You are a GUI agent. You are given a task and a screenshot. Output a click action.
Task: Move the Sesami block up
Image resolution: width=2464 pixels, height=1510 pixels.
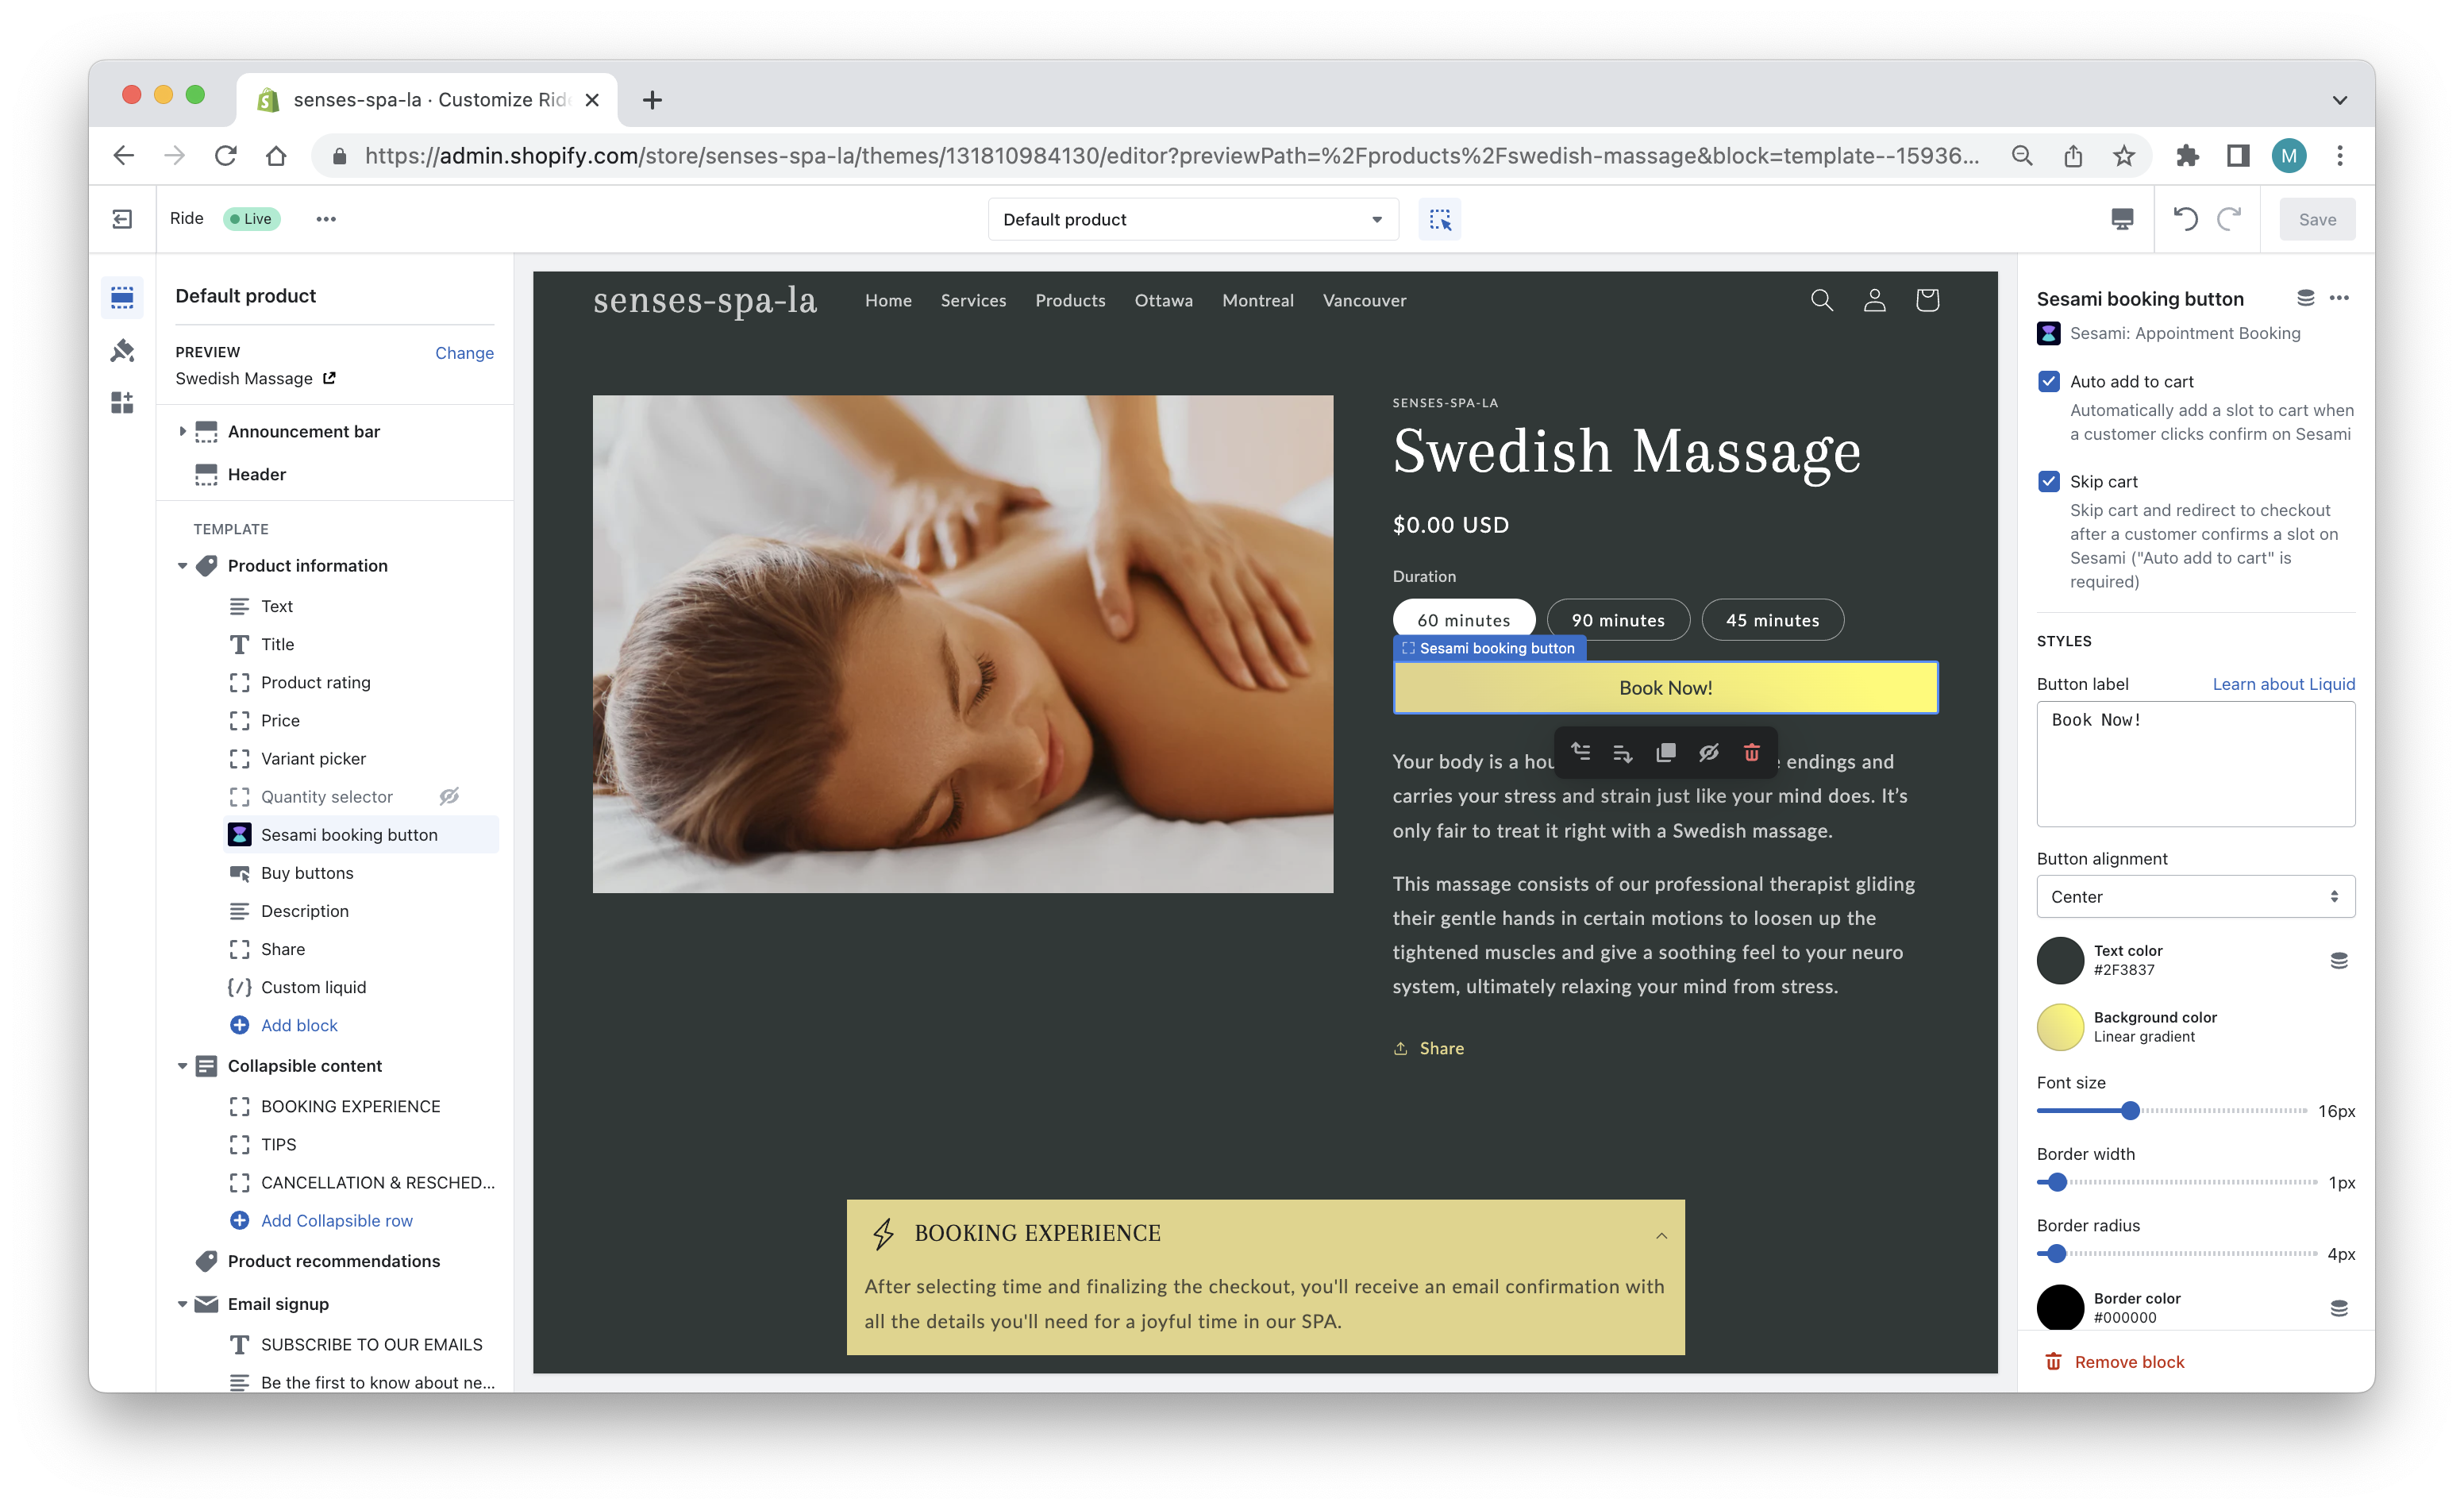click(1581, 752)
